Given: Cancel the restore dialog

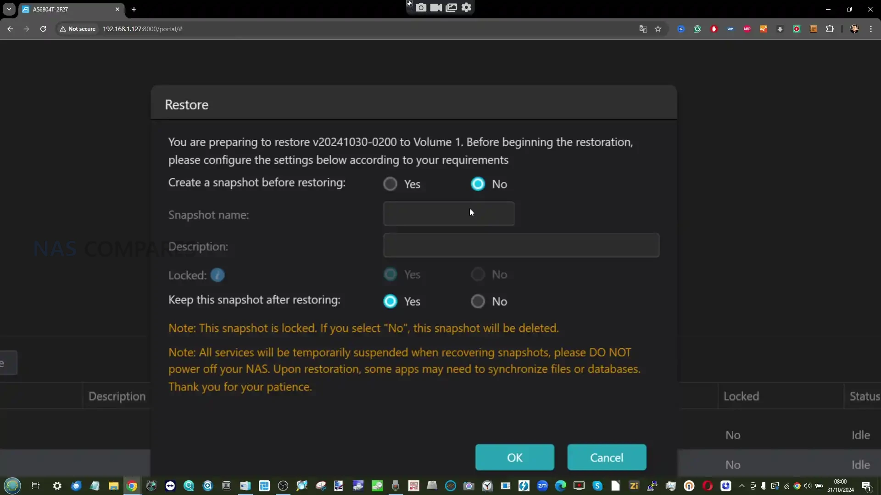Looking at the screenshot, I should click(606, 457).
